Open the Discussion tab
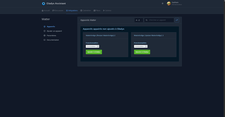The height and width of the screenshot is (117, 225). pos(58,11)
